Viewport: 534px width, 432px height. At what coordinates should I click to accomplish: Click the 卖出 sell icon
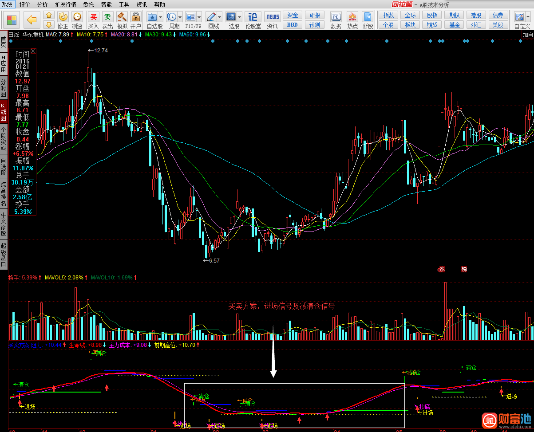coord(108,17)
